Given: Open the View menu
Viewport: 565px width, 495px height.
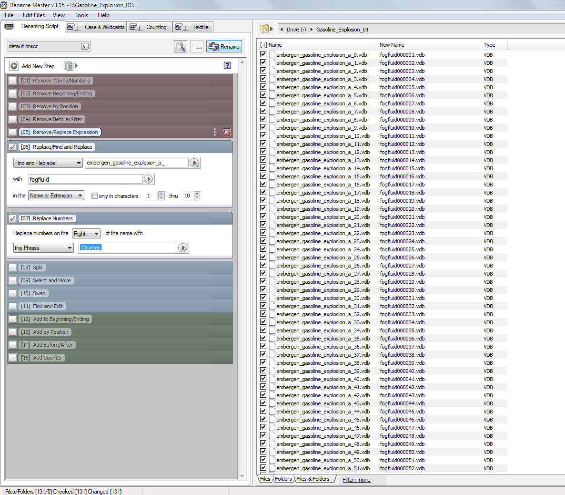Looking at the screenshot, I should 59,15.
